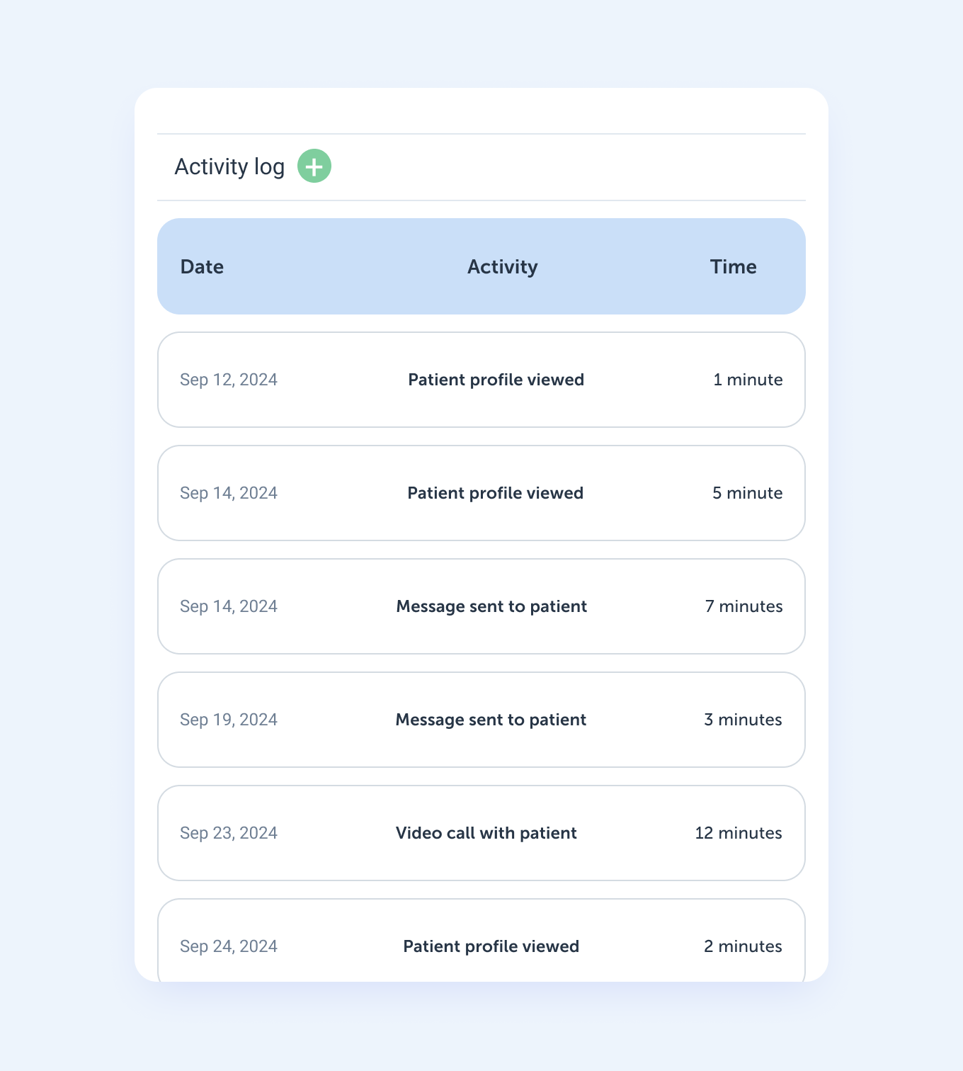This screenshot has height=1071, width=963.
Task: Open the Sep 19, 2024 activity row
Action: tap(481, 720)
